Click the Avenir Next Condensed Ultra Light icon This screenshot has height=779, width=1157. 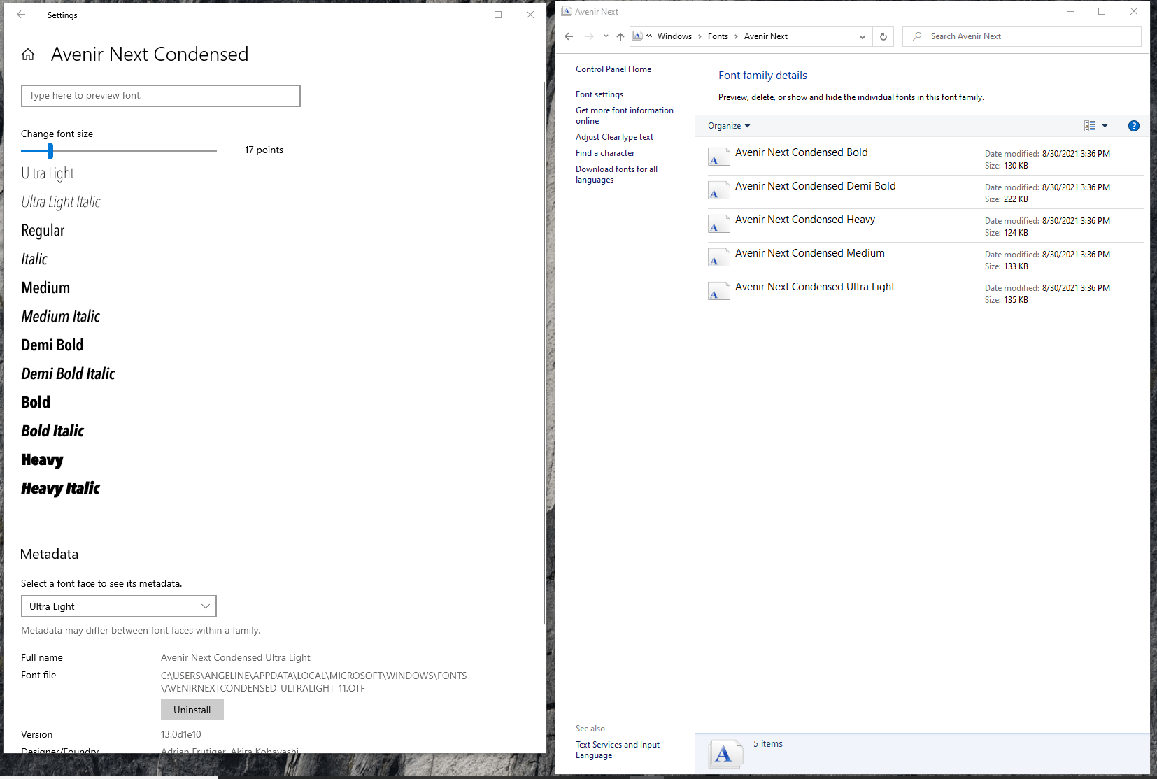719,291
